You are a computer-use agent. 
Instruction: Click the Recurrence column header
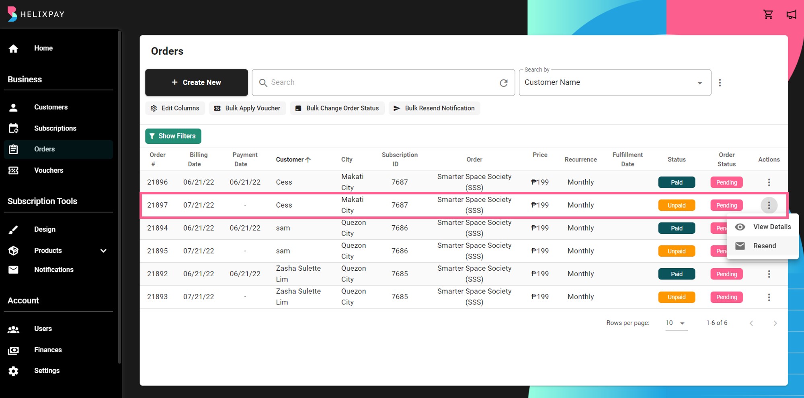click(x=580, y=159)
